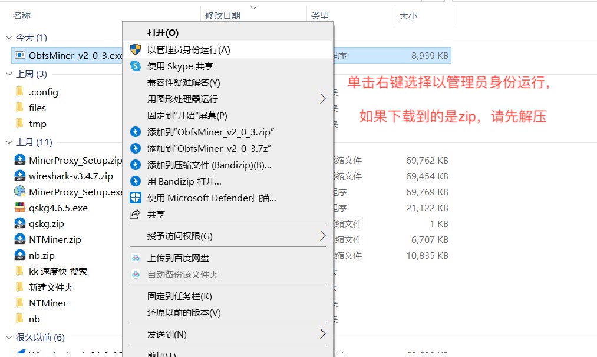Collapse the 上月 (11) group
This screenshot has width=597, height=357.
[x=9, y=142]
